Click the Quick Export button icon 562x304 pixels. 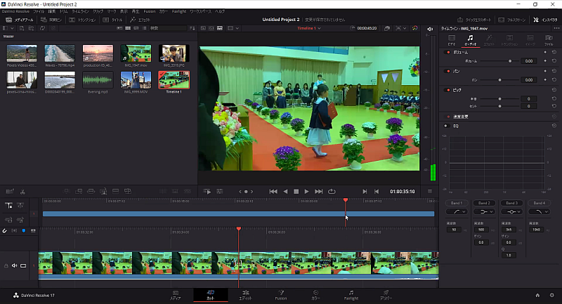(x=462, y=20)
